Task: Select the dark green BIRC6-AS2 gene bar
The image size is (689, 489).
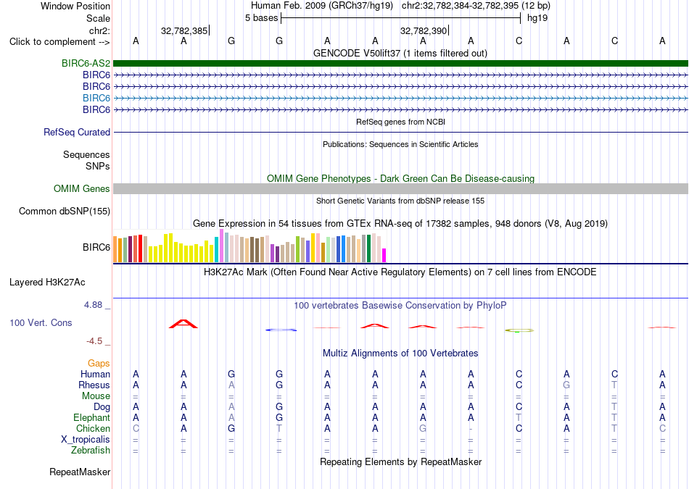Action: [400, 63]
